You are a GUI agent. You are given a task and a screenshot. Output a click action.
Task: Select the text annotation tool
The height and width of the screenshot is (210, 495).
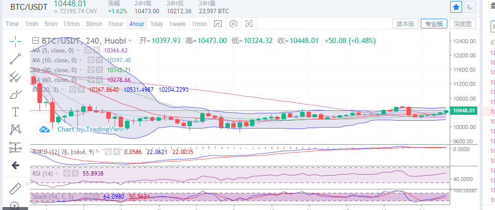click(x=15, y=112)
